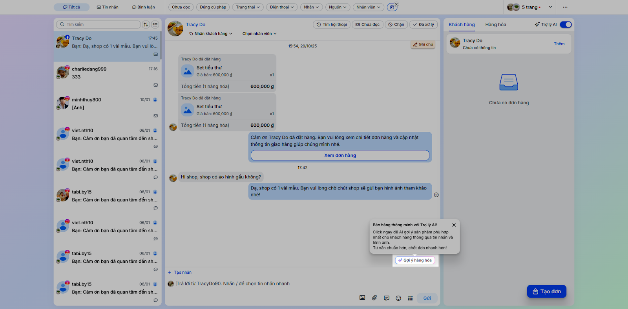This screenshot has width=628, height=309.
Task: Switch to the Bình luận tab
Action: coord(143,7)
